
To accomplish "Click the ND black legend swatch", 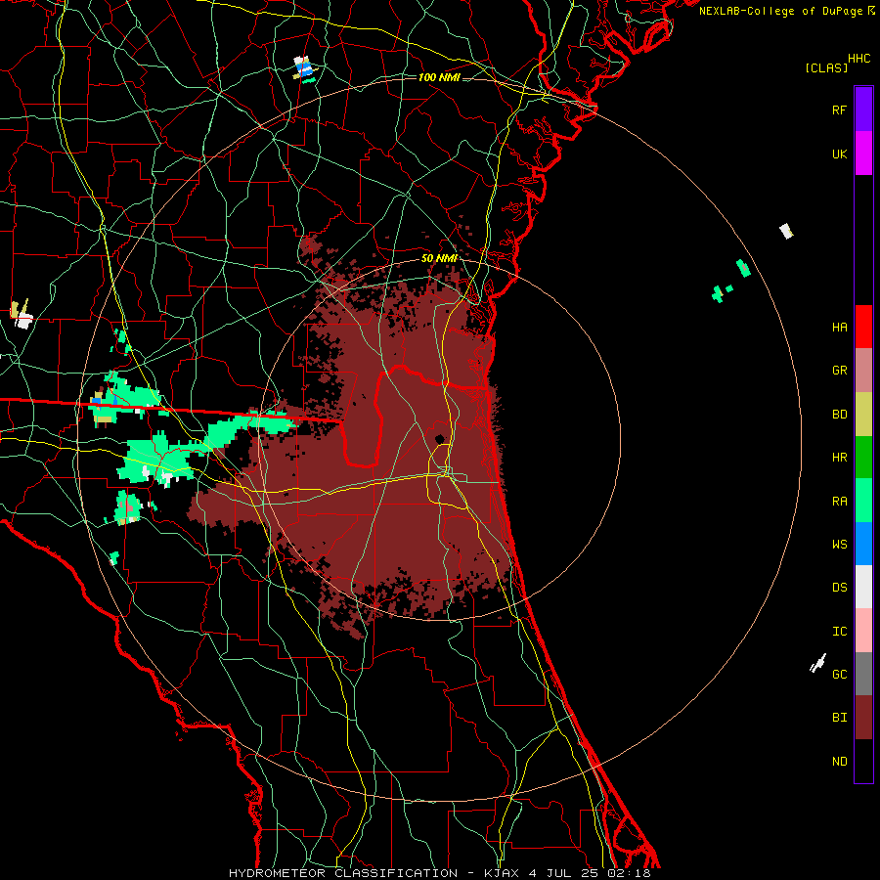I will pos(863,761).
